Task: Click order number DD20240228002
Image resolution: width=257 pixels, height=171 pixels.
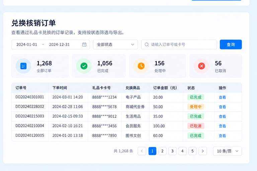Action: (x=30, y=107)
